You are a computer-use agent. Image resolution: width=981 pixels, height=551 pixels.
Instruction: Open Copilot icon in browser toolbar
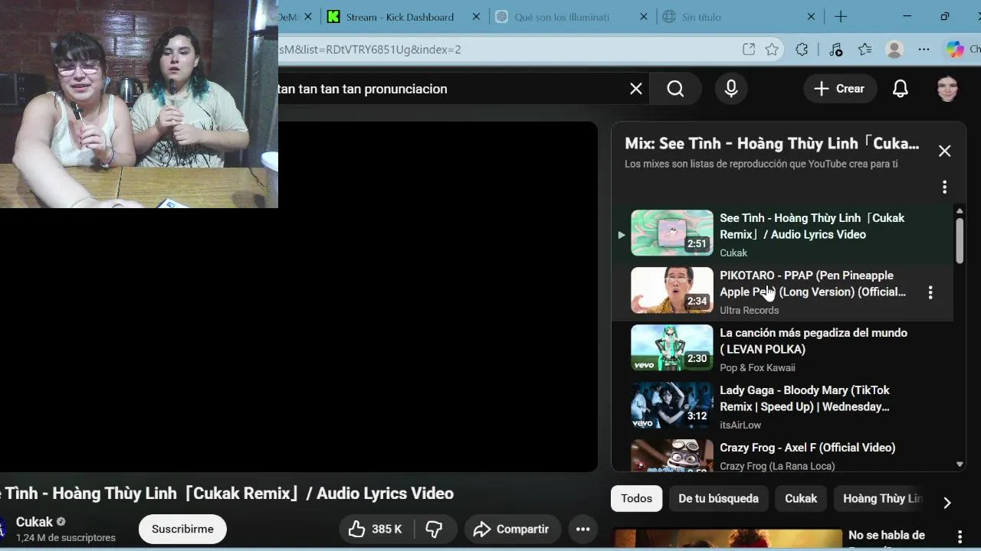point(955,50)
